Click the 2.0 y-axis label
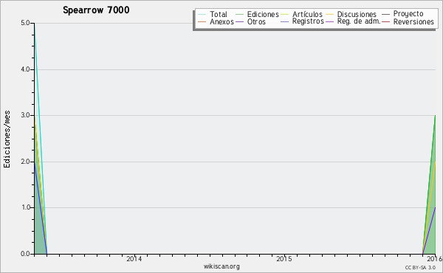This screenshot has width=443, height=273. pos(25,162)
